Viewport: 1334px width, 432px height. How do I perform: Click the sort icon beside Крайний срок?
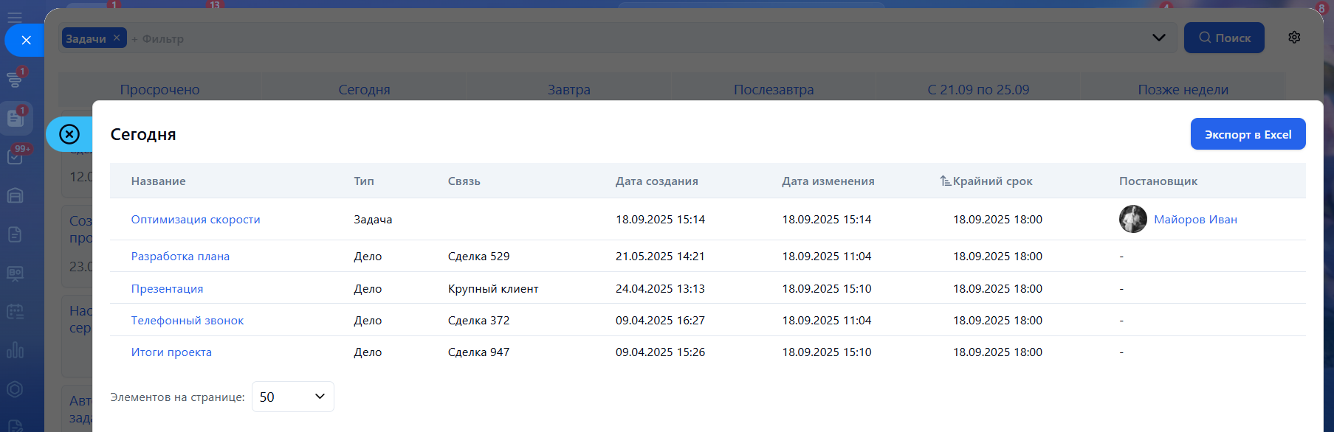click(x=945, y=181)
